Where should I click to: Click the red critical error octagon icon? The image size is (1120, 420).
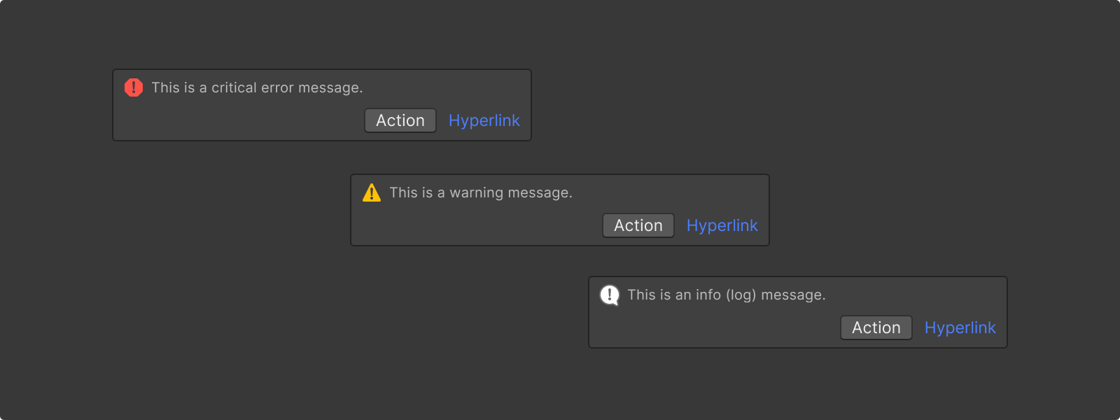pos(134,87)
